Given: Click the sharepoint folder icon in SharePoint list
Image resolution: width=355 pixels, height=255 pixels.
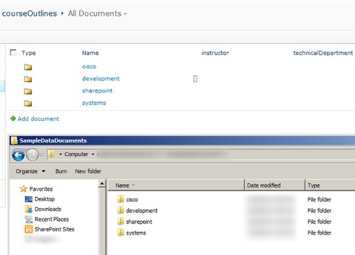Looking at the screenshot, I should click(x=28, y=91).
